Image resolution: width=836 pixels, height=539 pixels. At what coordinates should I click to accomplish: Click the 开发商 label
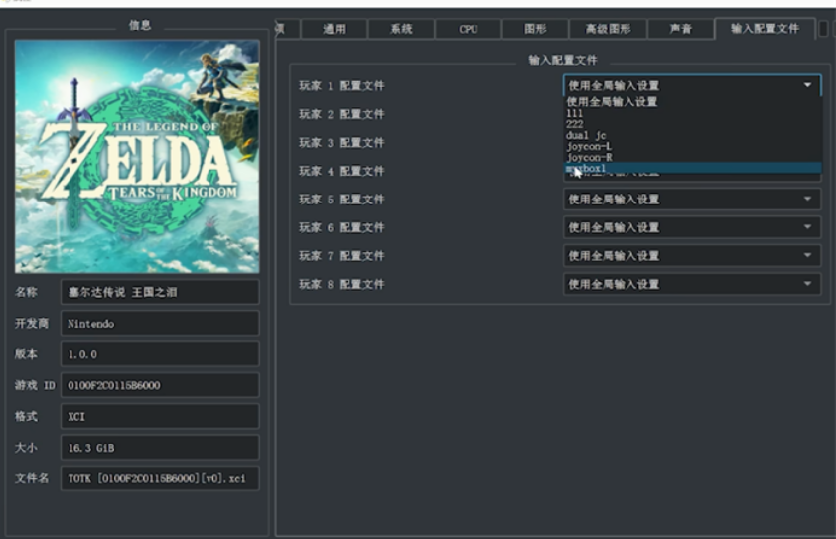coord(32,323)
